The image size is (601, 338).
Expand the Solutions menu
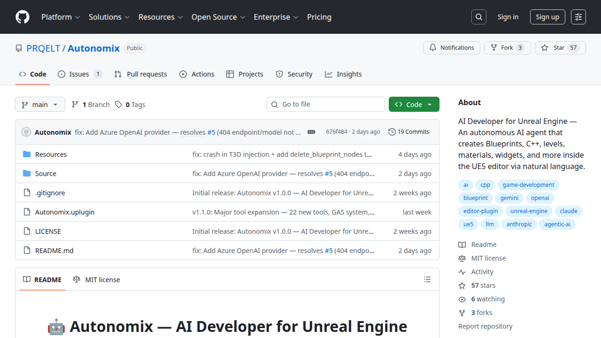(x=109, y=17)
